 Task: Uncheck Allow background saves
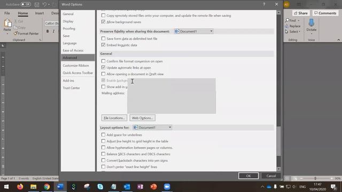click(103, 22)
